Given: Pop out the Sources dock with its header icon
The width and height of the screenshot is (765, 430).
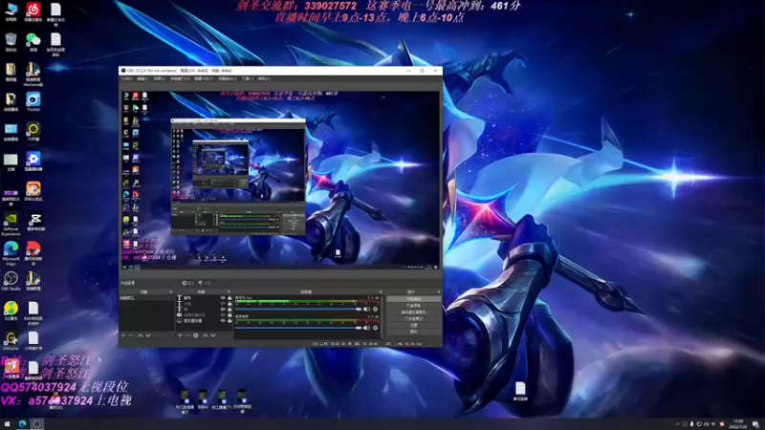Looking at the screenshot, I should pos(229,291).
